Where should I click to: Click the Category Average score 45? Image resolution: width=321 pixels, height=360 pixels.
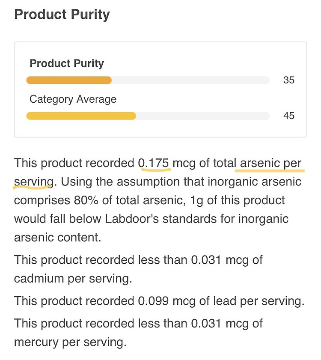pyautogui.click(x=288, y=116)
